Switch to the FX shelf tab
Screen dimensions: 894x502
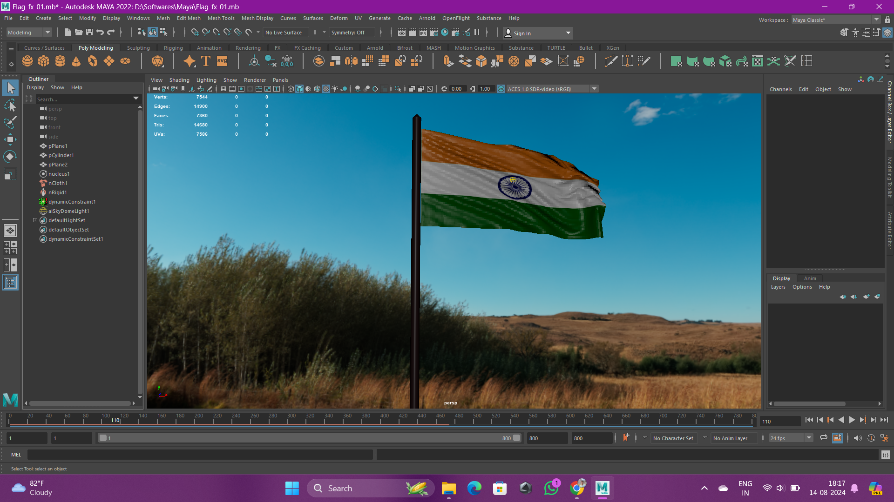click(278, 47)
